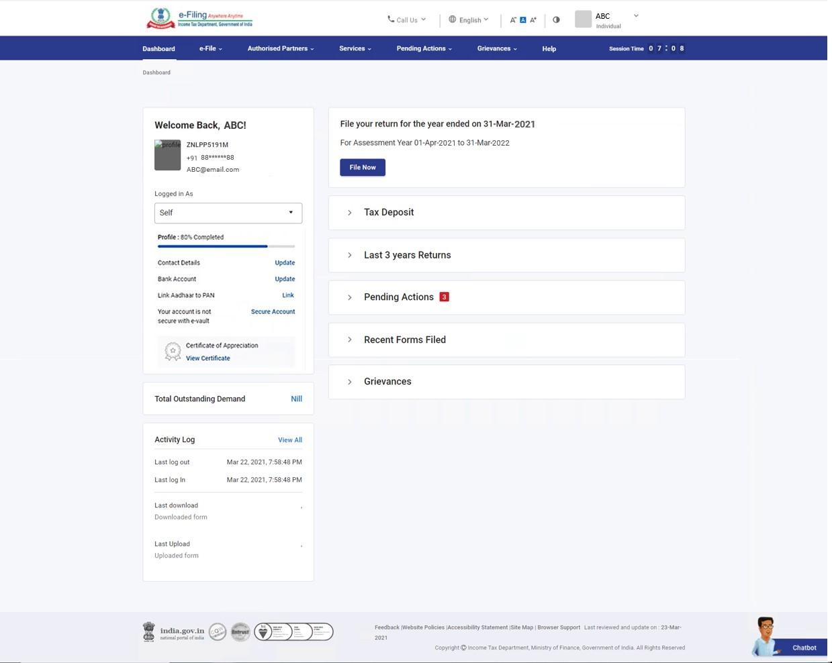The height and width of the screenshot is (663, 832).
Task: Switch to the Dashboard tab
Action: click(158, 48)
